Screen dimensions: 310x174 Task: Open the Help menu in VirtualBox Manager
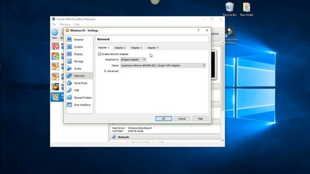[x=77, y=25]
